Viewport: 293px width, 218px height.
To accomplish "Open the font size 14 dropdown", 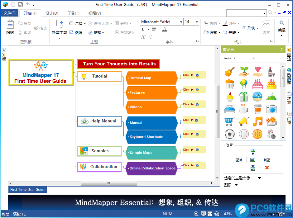I will 197,22.
